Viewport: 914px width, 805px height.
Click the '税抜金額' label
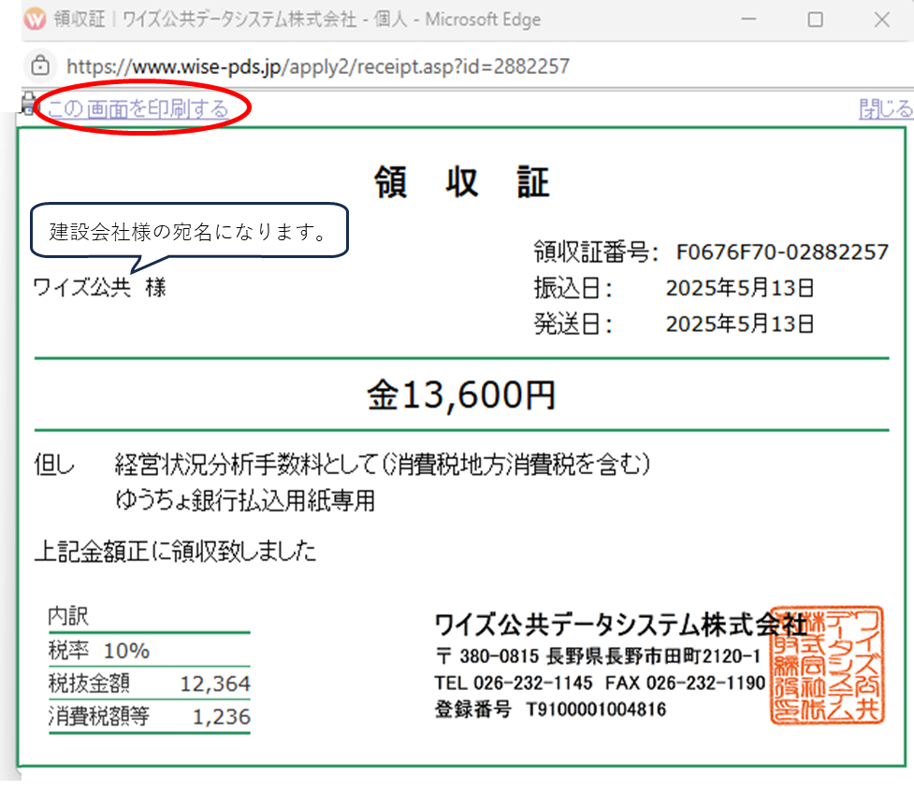coord(89,683)
